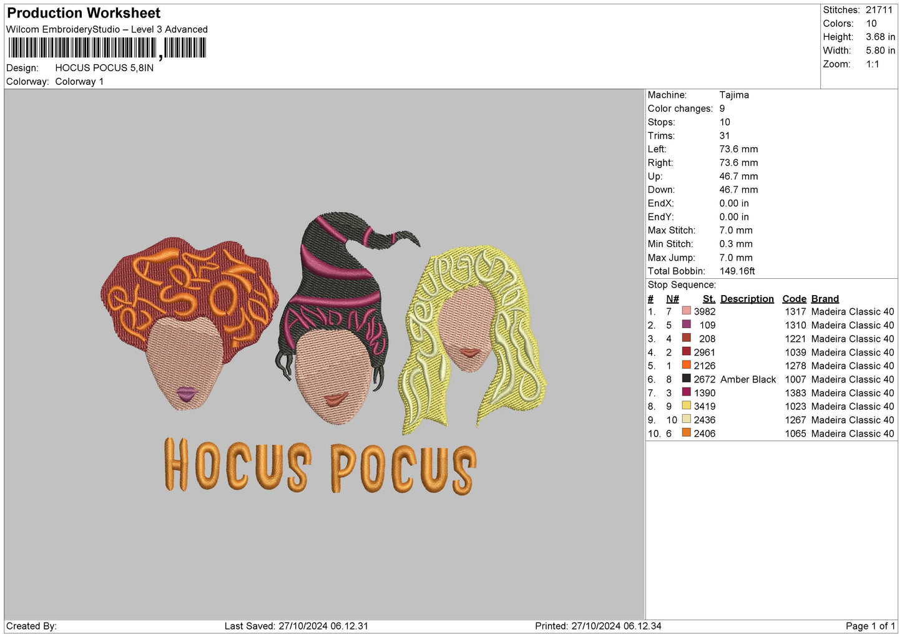Click the Total Bobbin value '149.16ft'
The height and width of the screenshot is (637, 902).
[737, 271]
